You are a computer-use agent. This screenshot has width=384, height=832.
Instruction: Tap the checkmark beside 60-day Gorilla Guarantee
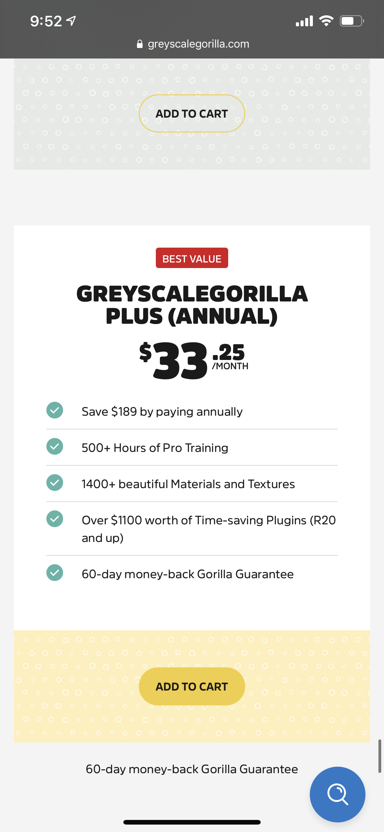pyautogui.click(x=55, y=573)
